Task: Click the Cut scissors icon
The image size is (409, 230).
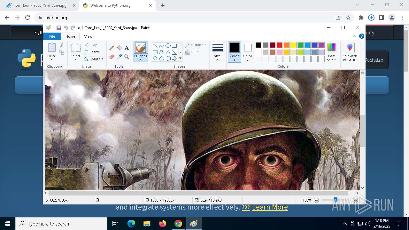Action: point(62,45)
